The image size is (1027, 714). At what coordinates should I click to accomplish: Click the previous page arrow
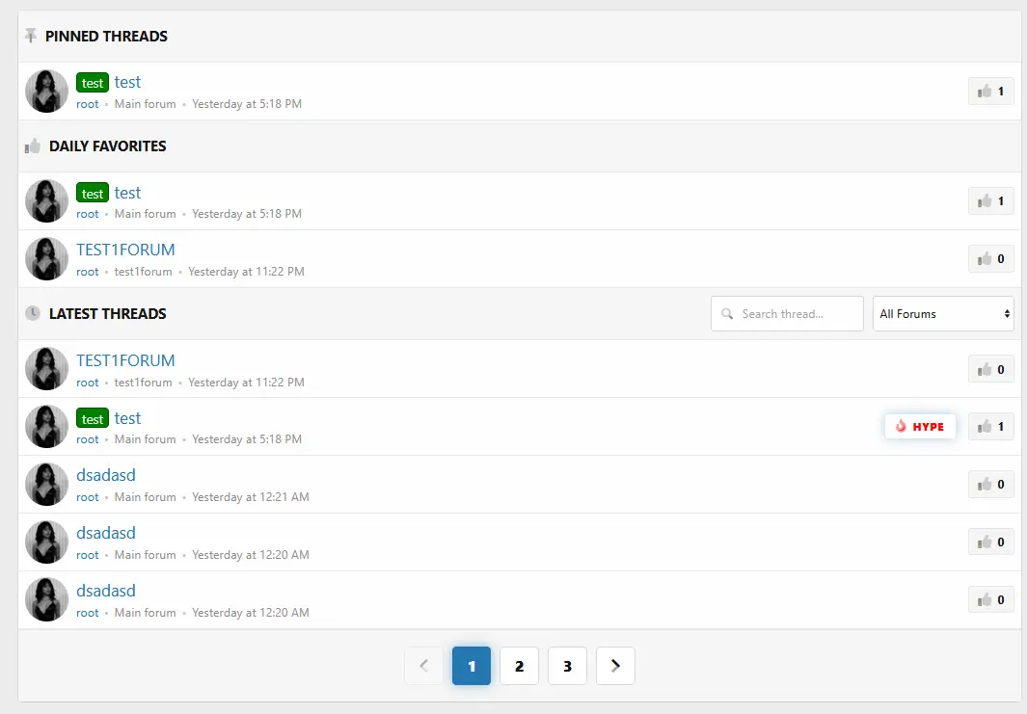(423, 666)
